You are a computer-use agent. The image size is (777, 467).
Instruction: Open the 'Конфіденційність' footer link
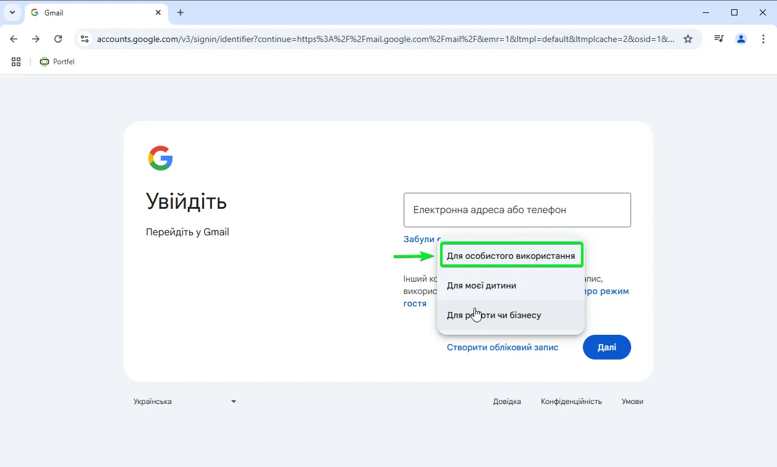tap(571, 402)
